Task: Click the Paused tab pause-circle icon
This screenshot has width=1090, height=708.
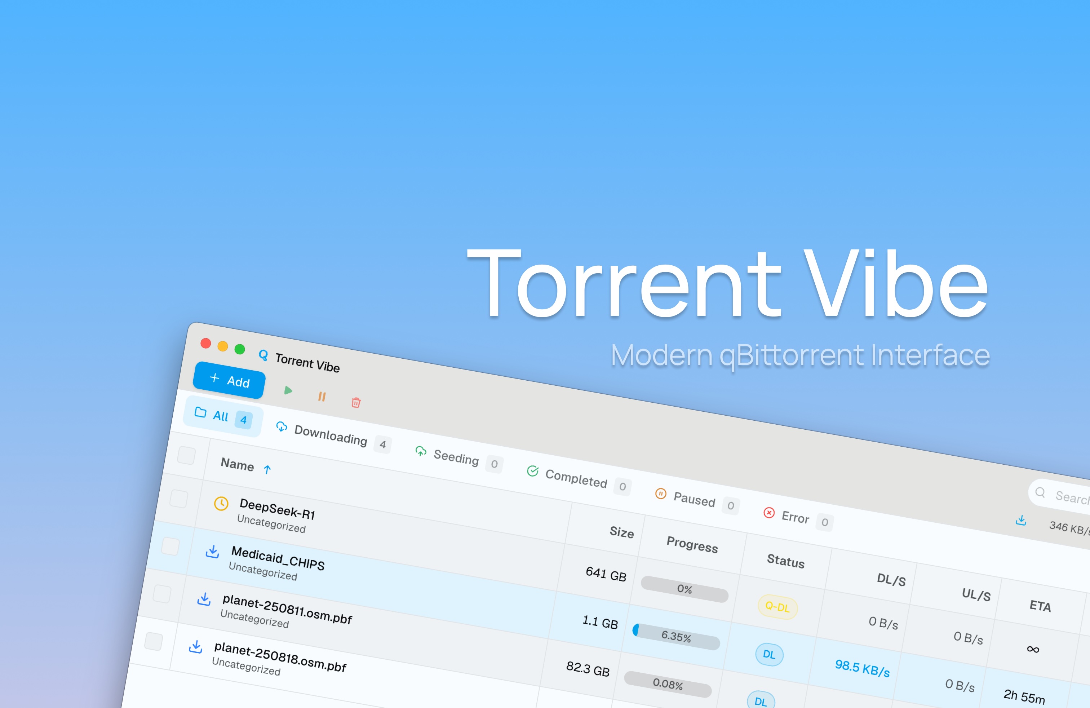Action: click(x=661, y=494)
